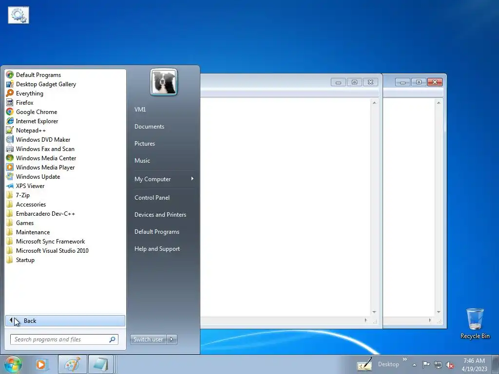Image resolution: width=499 pixels, height=374 pixels.
Task: Open Windows Fax and Scan icon
Action: (x=10, y=149)
